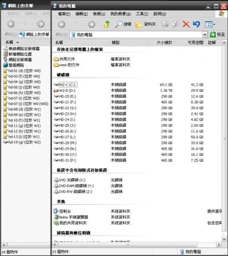Select the W2-D (D:) shared drive
The image size is (228, 256).
coord(64,90)
